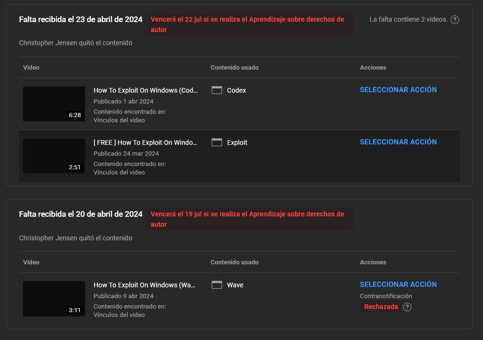Click the 'Rechazada' status badge
The image size is (483, 340).
[381, 307]
